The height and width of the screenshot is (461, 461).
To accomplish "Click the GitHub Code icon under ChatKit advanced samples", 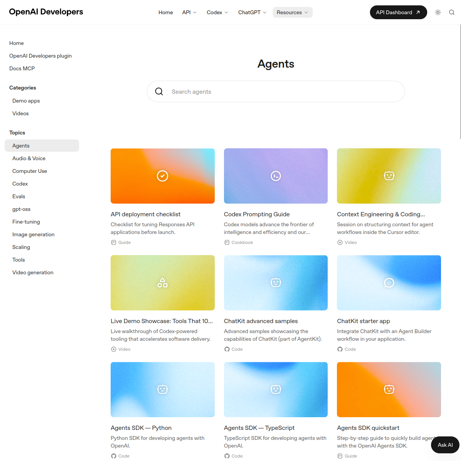I will tap(227, 349).
